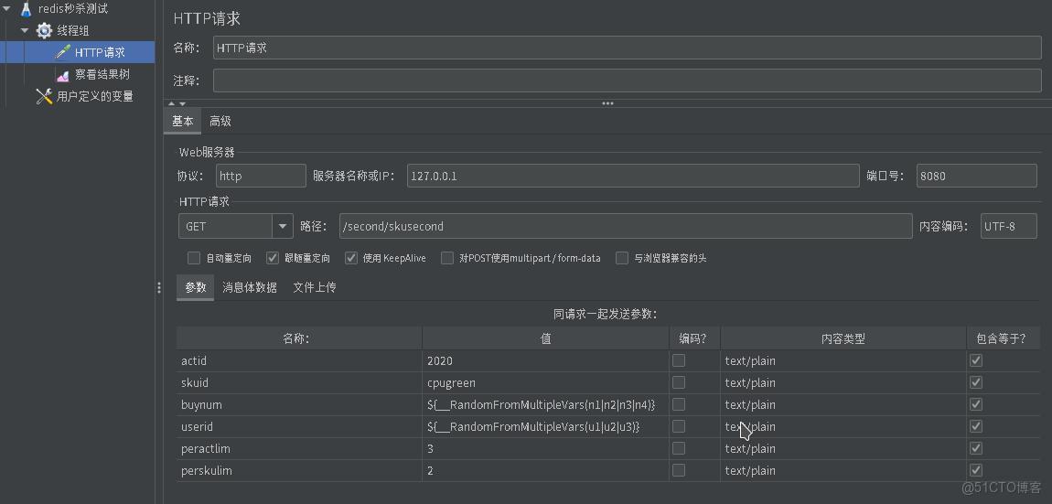This screenshot has height=504, width=1052.
Task: Click the redis秒杀测试 test plan flask icon
Action: point(27,9)
